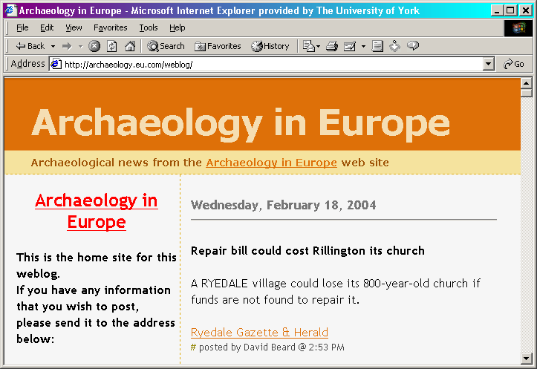
Task: Click the Go button
Action: 514,64
